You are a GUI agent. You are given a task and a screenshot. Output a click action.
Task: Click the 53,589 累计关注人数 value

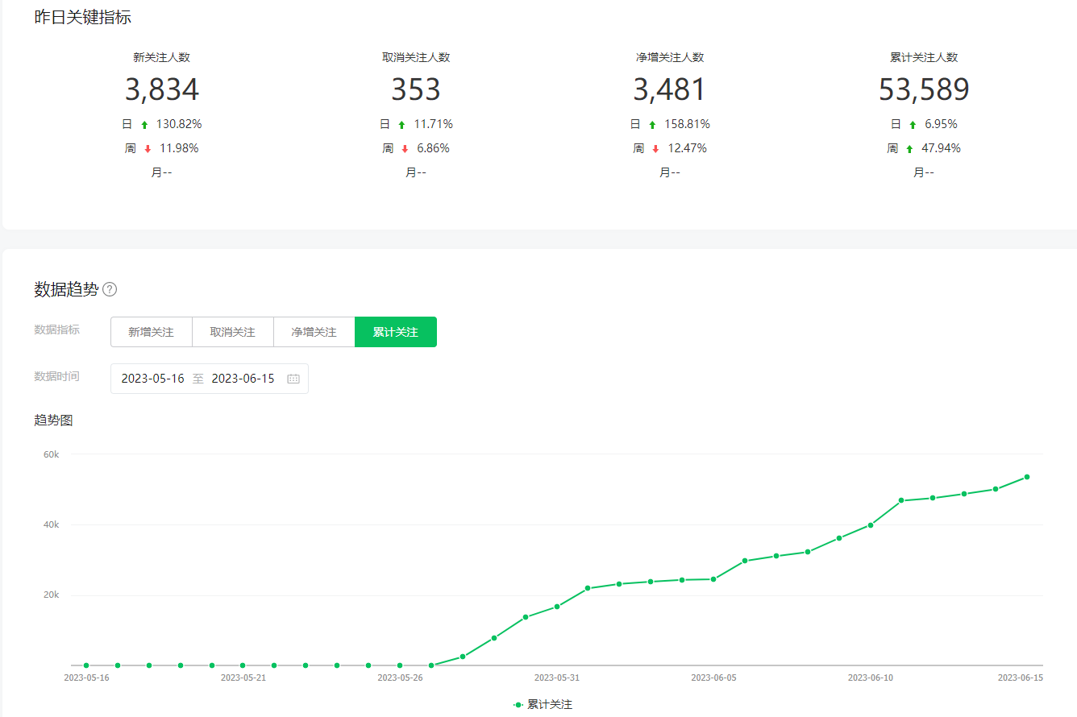pos(924,89)
